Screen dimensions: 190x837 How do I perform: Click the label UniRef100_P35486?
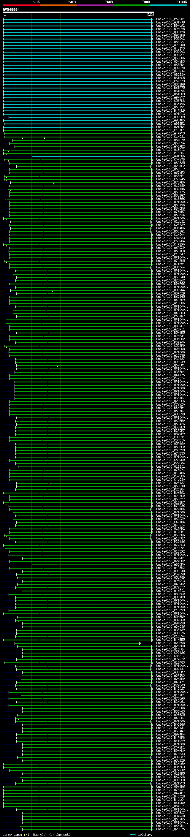pos(170,542)
